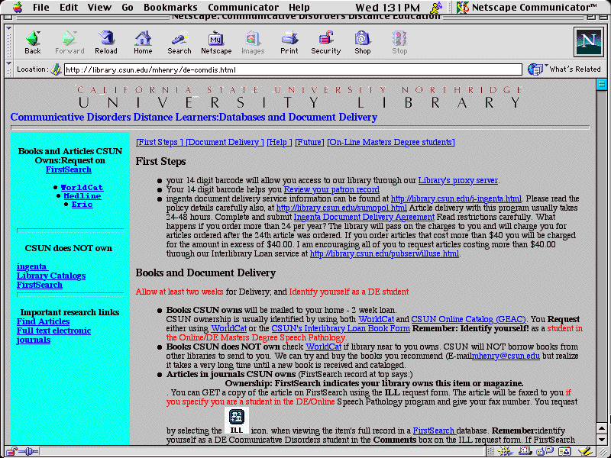The image size is (611, 458).
Task: Open CSUN Online Catalog (GEAC) link
Action: coord(468,319)
